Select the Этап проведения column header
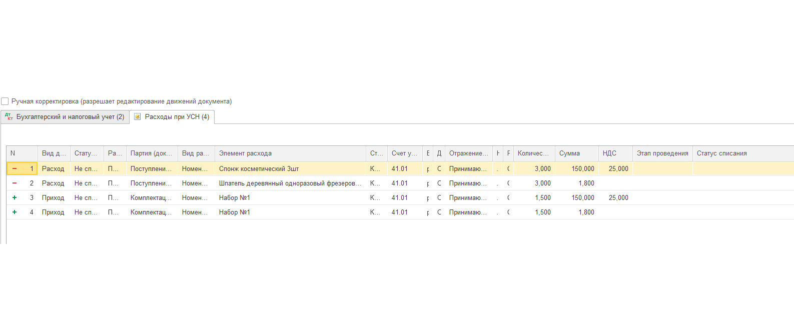The image size is (794, 336). click(x=662, y=153)
